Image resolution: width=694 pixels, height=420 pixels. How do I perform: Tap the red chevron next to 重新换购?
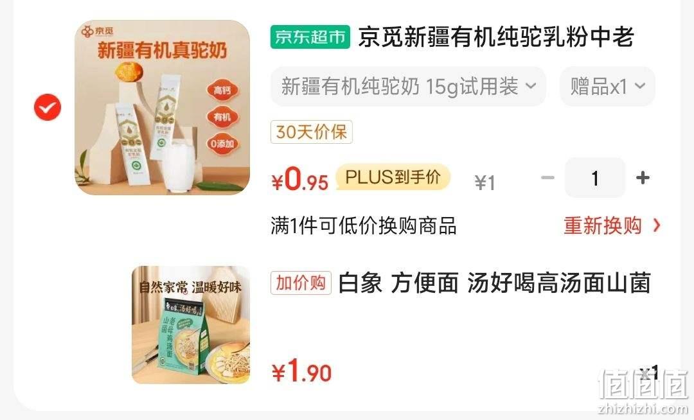click(x=657, y=225)
